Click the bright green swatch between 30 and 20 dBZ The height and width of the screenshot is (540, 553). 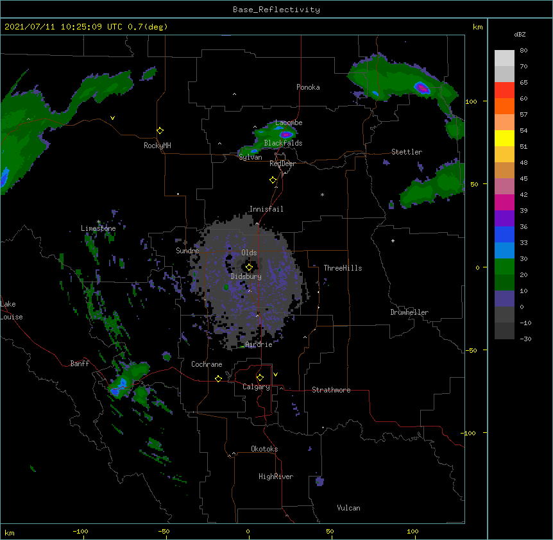[x=504, y=267]
